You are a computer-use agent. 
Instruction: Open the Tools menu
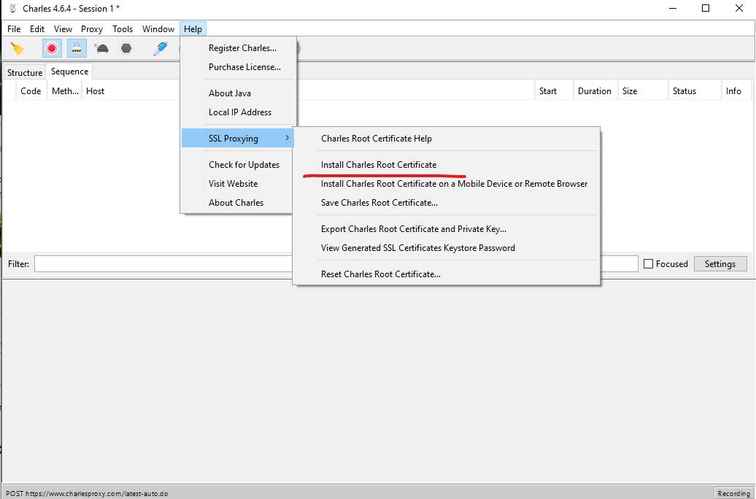(x=123, y=29)
